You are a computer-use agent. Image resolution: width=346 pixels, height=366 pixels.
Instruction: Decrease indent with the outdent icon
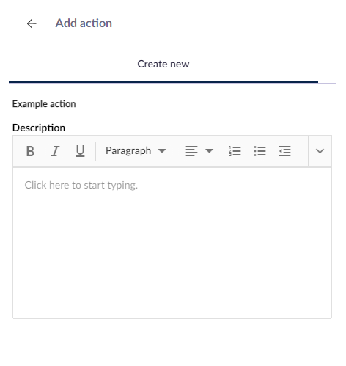pos(284,151)
